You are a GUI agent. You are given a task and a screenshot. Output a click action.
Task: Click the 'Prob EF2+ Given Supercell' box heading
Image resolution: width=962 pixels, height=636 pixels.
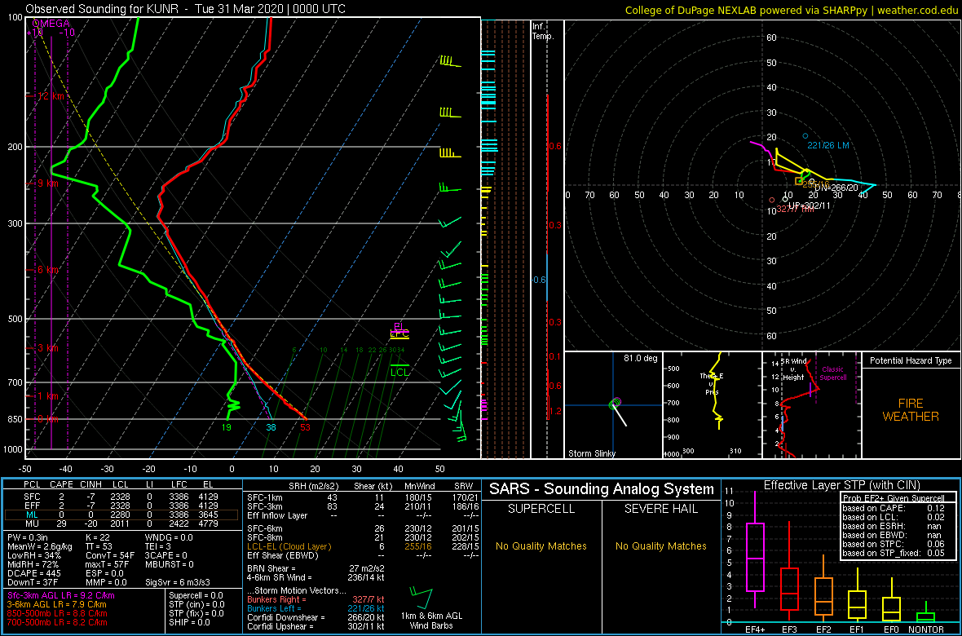point(892,497)
